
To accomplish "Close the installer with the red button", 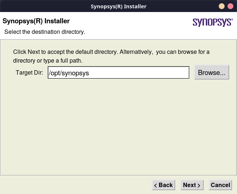I will pyautogui.click(x=230, y=6).
